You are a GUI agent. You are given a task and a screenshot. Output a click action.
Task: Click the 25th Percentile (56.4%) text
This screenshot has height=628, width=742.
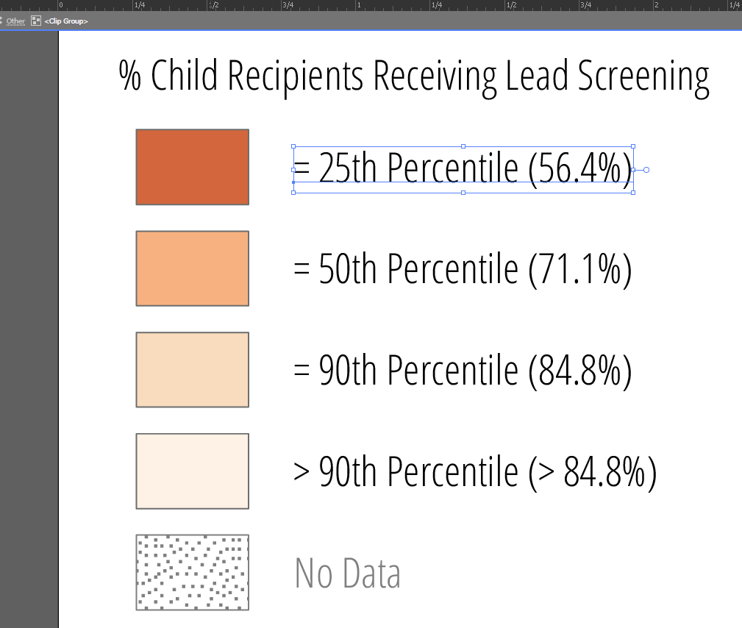(463, 169)
